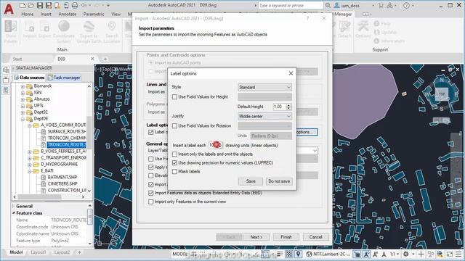Screen dimensions: 465x261
Task: Click the customization hamburger icon in status bar
Action: tap(458, 254)
